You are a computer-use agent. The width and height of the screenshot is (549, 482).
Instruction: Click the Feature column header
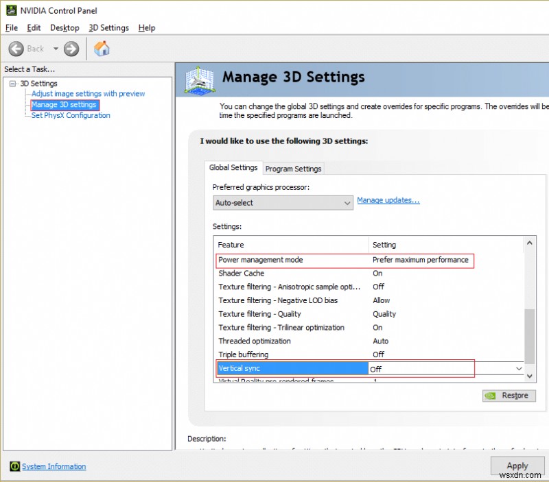pyautogui.click(x=291, y=245)
